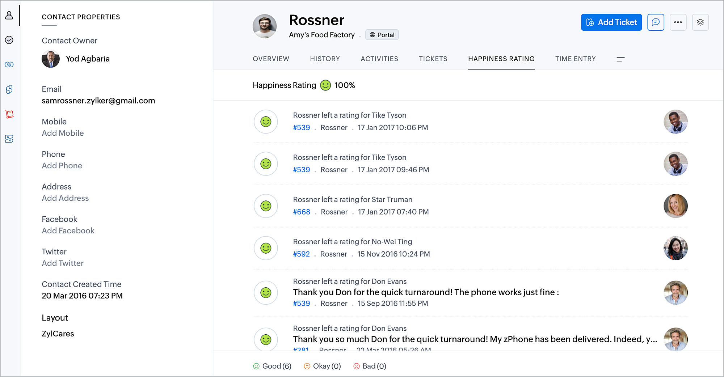Click the email samrossner.zylker@gmail.com
The height and width of the screenshot is (377, 724).
click(98, 101)
